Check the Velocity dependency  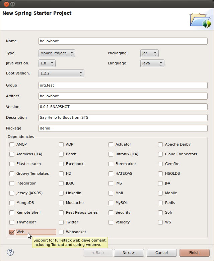click(111, 222)
